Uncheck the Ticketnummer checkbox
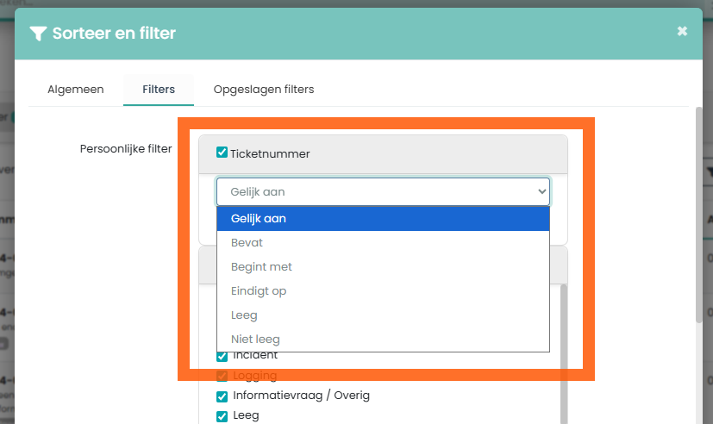Screen dimensions: 713x424 pyautogui.click(x=222, y=153)
